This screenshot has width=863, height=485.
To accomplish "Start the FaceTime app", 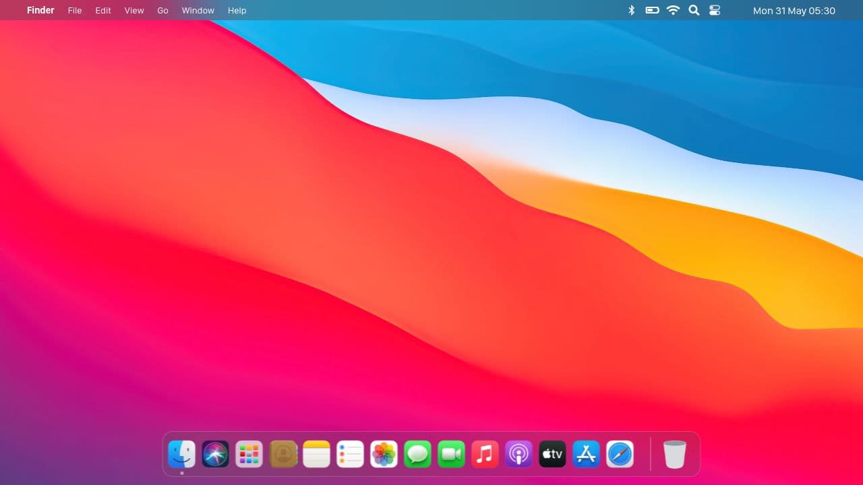I will (452, 454).
